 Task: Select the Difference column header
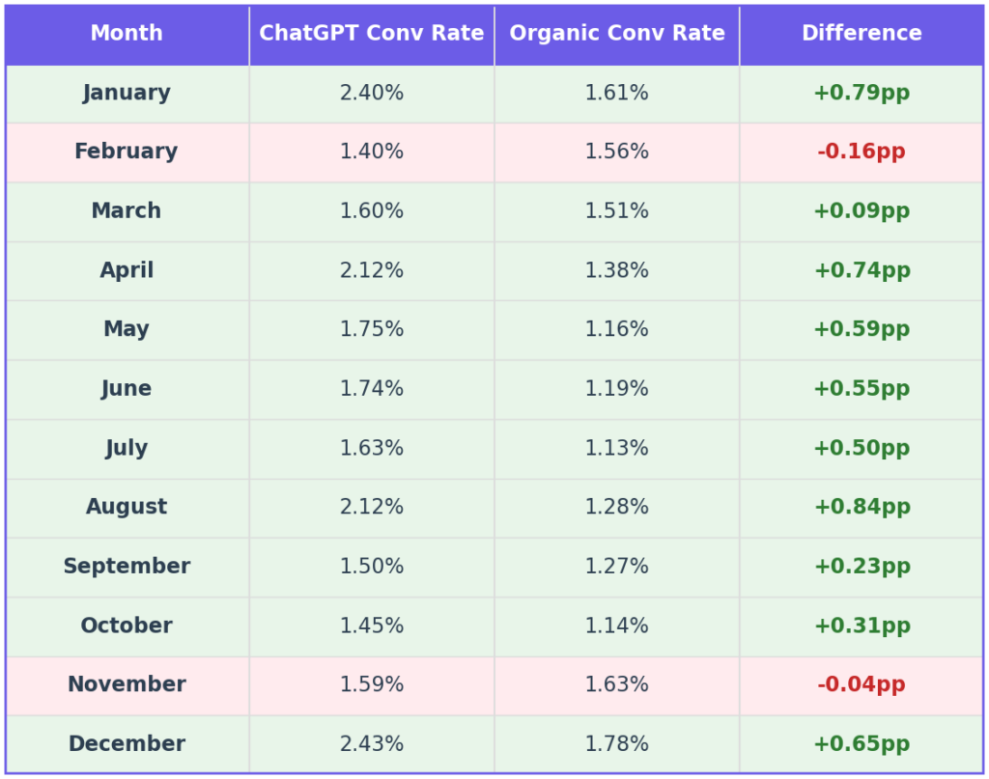point(862,34)
